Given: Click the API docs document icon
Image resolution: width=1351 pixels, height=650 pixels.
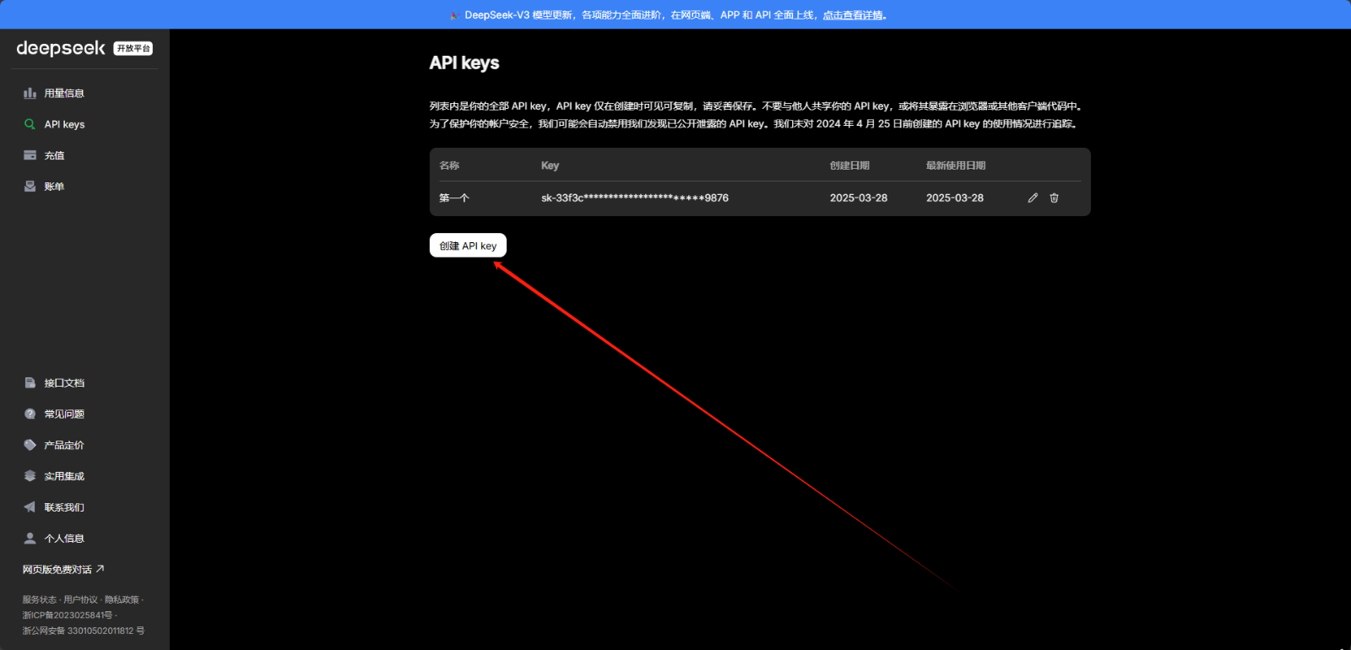Looking at the screenshot, I should [x=30, y=383].
